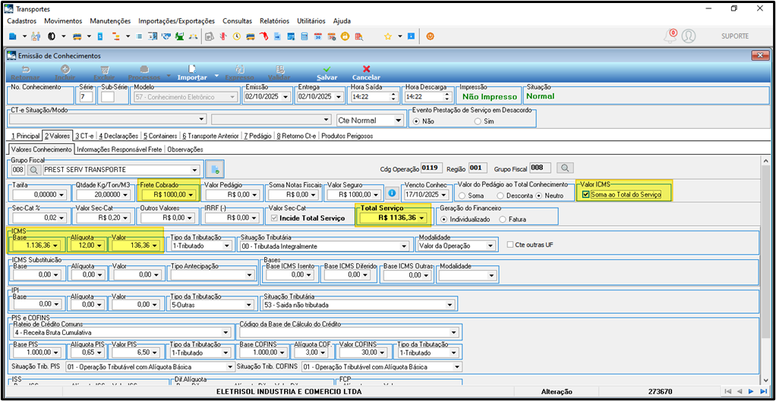Viewport: 776px width, 401px height.
Task: Click the yellow star favorites icon
Action: (387, 36)
